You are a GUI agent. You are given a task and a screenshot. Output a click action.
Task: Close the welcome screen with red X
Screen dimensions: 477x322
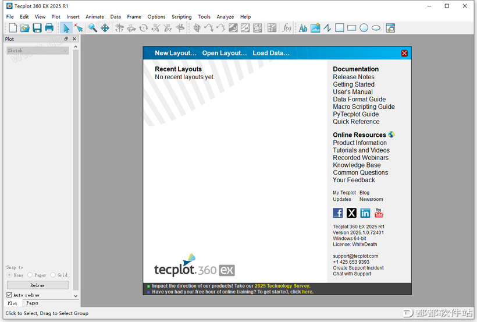(x=404, y=53)
